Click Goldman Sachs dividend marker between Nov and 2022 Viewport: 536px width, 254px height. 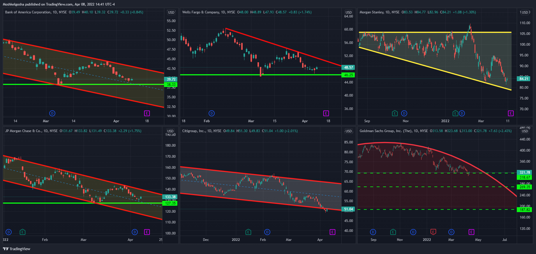[413, 232]
